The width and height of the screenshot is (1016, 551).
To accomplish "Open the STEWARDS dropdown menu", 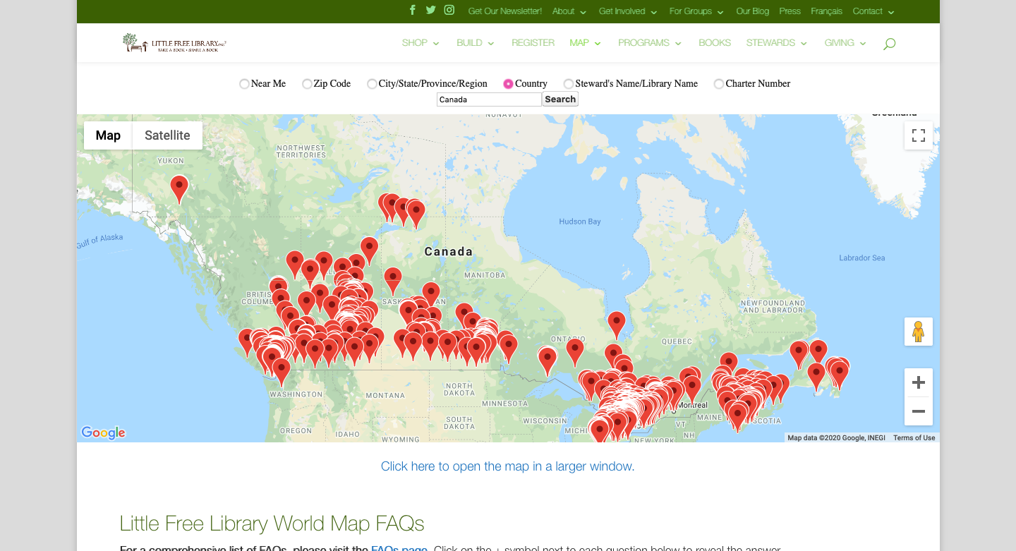I will click(x=777, y=43).
